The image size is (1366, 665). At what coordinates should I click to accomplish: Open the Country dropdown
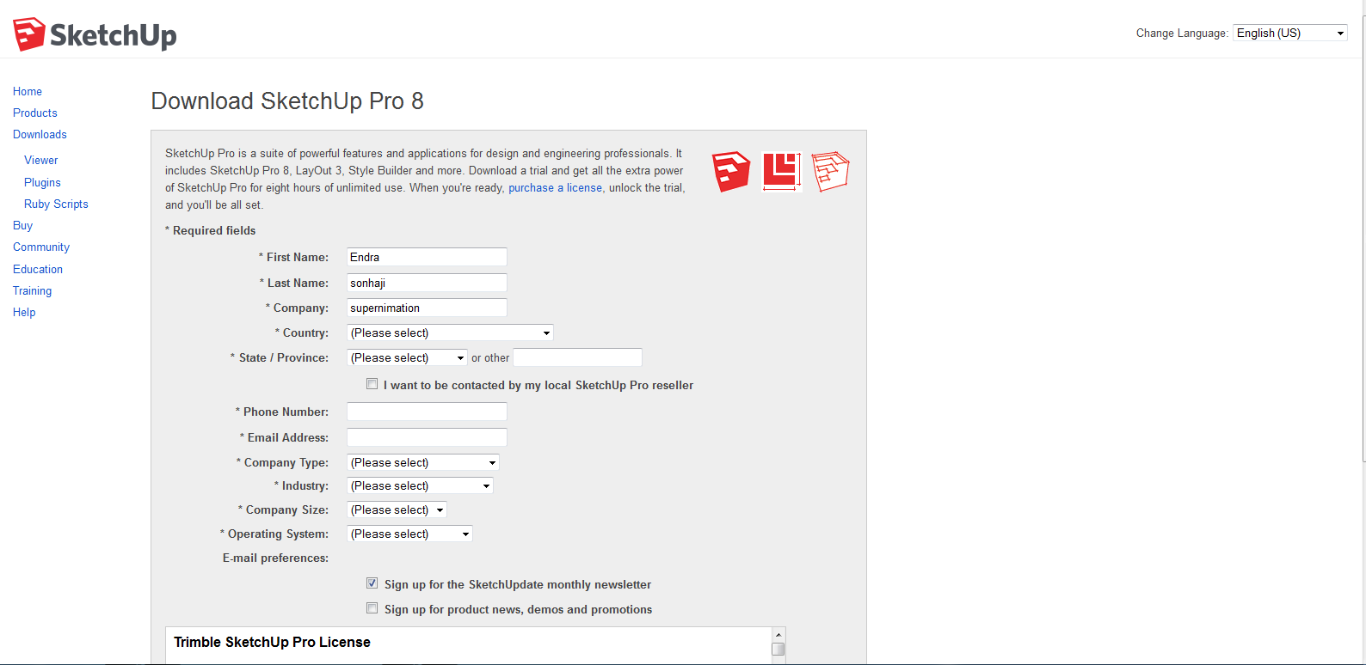[450, 332]
